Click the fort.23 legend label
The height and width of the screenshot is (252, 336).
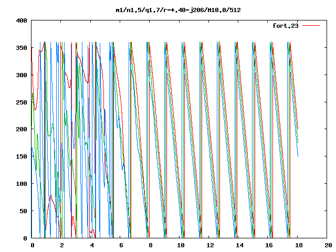coord(285,26)
